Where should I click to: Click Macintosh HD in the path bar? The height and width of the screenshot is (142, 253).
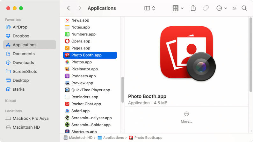pos(78,138)
